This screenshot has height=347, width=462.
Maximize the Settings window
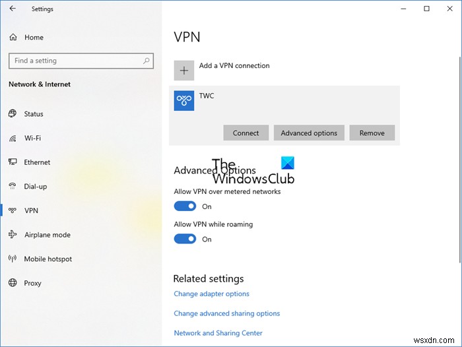coord(426,9)
